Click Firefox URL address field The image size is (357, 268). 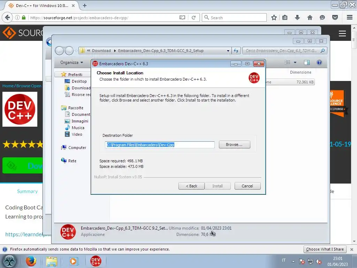[x=104, y=17]
